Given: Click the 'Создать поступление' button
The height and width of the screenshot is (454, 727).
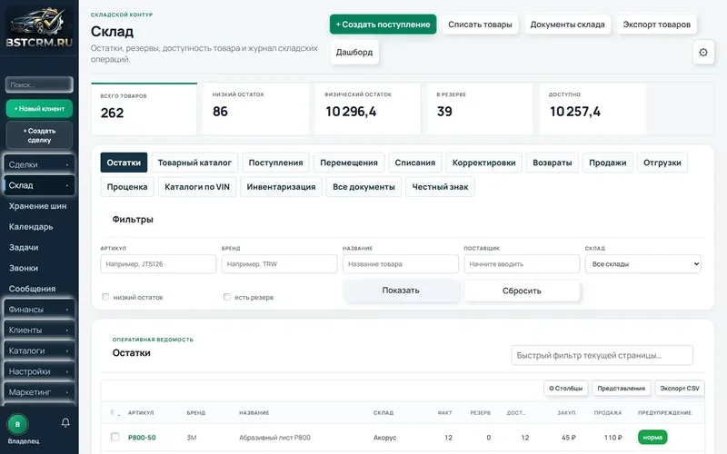Looking at the screenshot, I should pyautogui.click(x=383, y=25).
